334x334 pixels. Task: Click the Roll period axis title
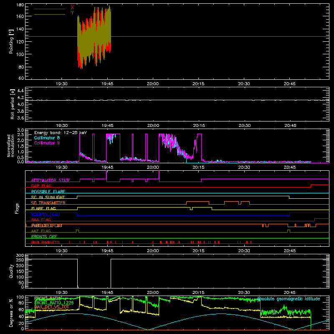[x=13, y=104]
